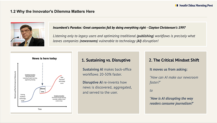This screenshot has width=217, height=123.
Task: Click the Disruptive AI paragraph text
Action: [x=107, y=87]
